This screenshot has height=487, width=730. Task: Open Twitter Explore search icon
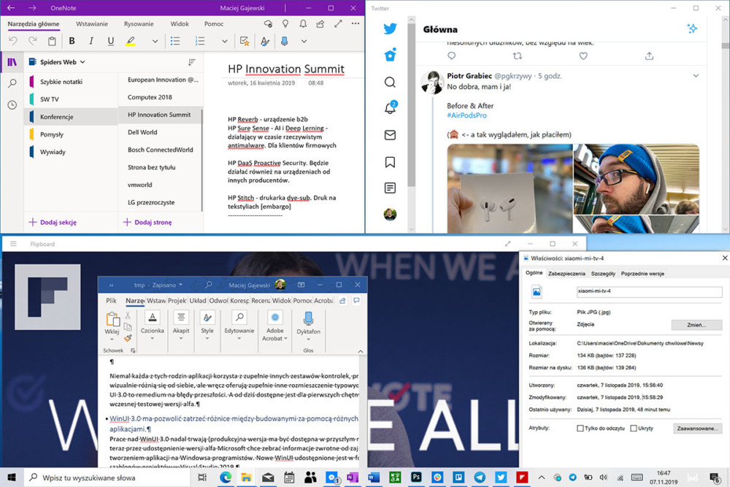pos(390,83)
